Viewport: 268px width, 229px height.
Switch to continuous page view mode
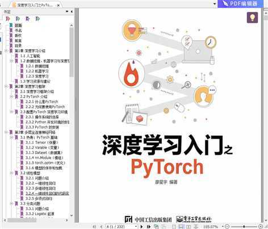coord(181,227)
